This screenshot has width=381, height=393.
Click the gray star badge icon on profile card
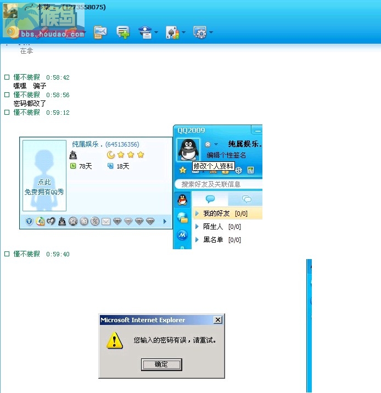[x=73, y=221]
